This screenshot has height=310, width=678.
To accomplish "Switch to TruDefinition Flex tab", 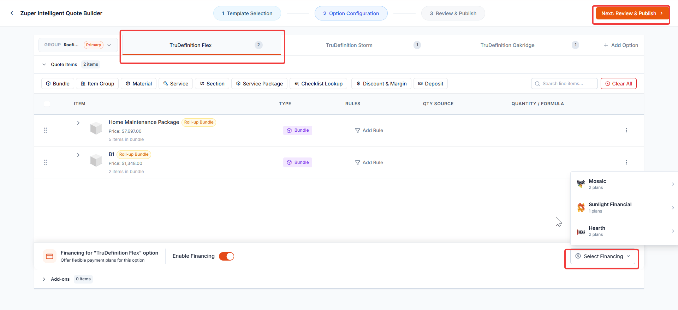I will click(x=202, y=45).
